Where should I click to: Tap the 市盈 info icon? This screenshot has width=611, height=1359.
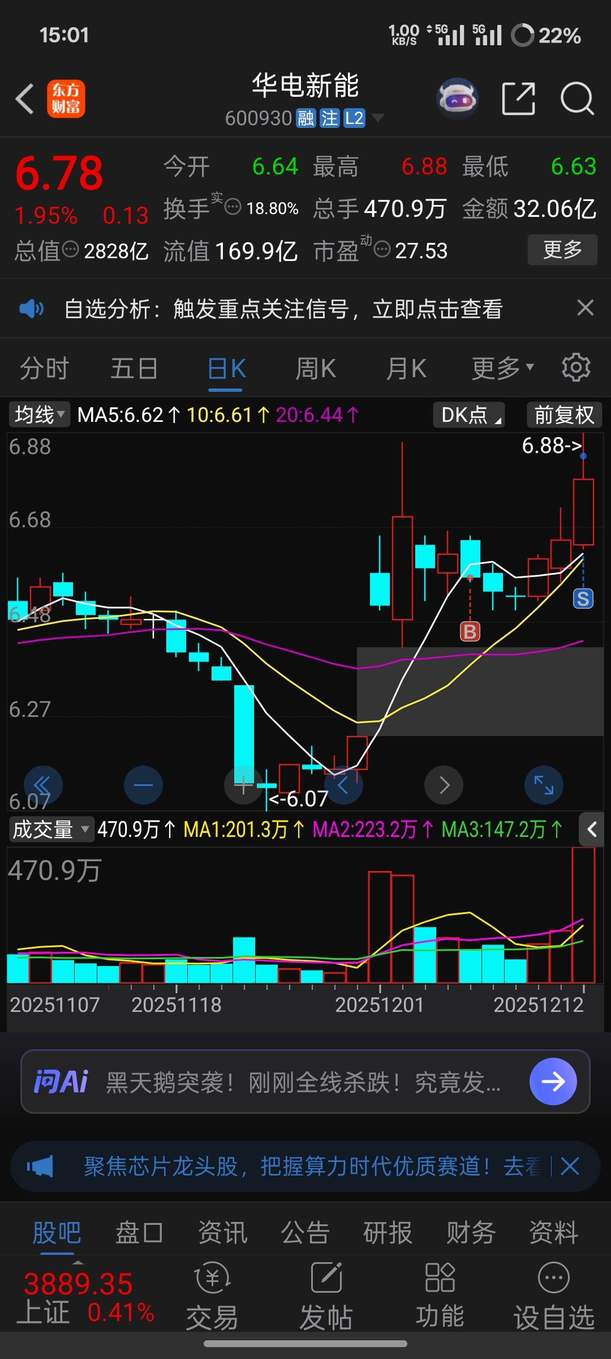[x=382, y=249]
